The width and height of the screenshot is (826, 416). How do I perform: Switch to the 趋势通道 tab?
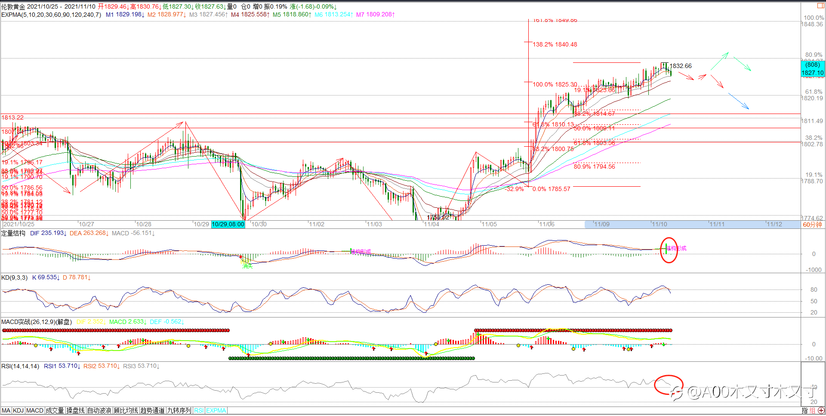pos(152,411)
